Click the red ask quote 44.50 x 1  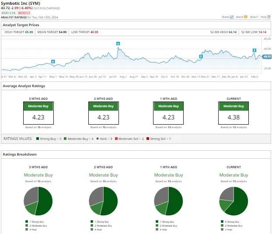24,13
